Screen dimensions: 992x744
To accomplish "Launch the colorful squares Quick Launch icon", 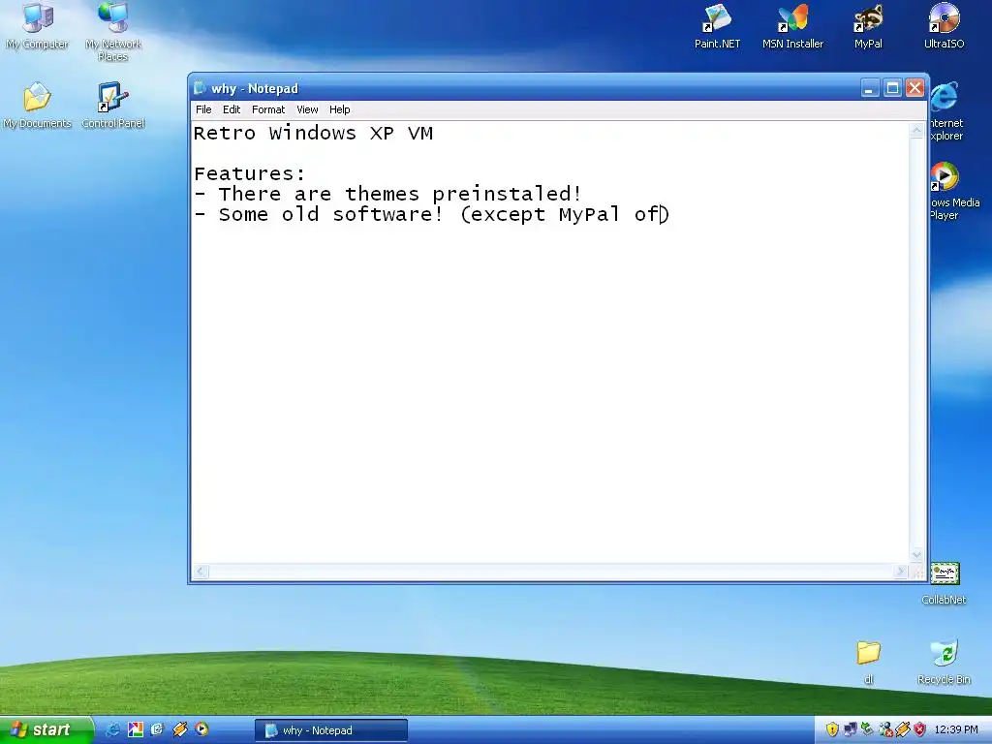I will coord(136,729).
